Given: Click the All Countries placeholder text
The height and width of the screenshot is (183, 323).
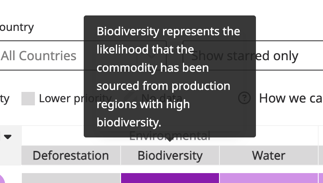Looking at the screenshot, I should point(38,56).
